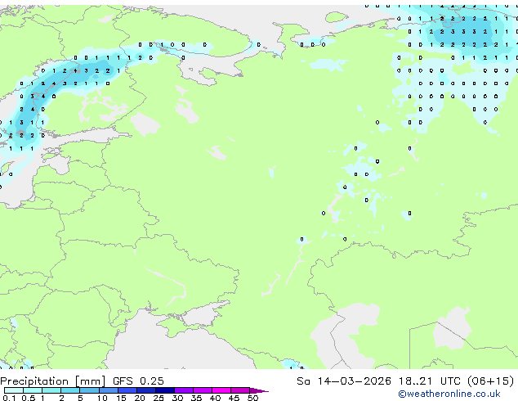Pick the 10–15 mm legend color box
Viewport: 518px width, 401px height.
coord(108,390)
